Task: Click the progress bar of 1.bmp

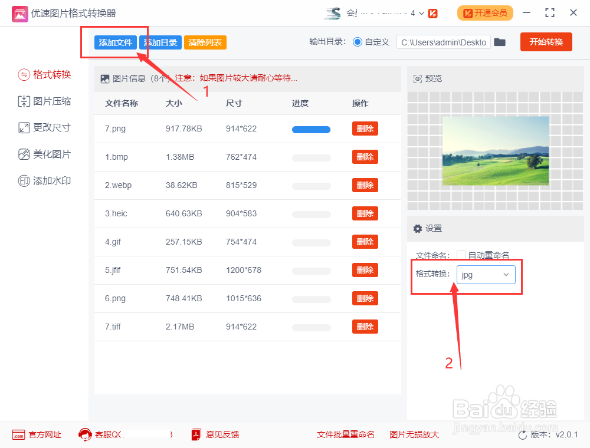Action: tap(311, 158)
